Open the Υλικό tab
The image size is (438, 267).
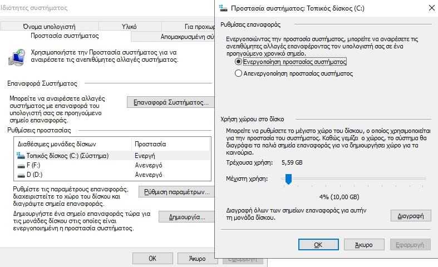click(x=129, y=26)
